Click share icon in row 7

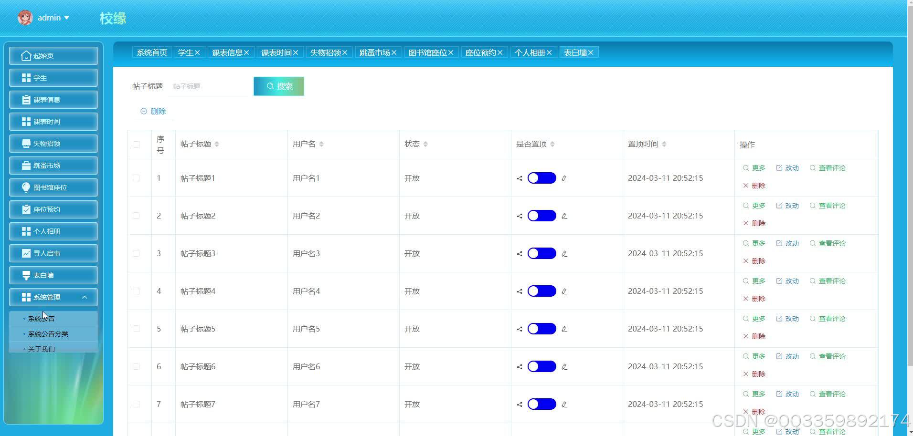click(x=520, y=405)
